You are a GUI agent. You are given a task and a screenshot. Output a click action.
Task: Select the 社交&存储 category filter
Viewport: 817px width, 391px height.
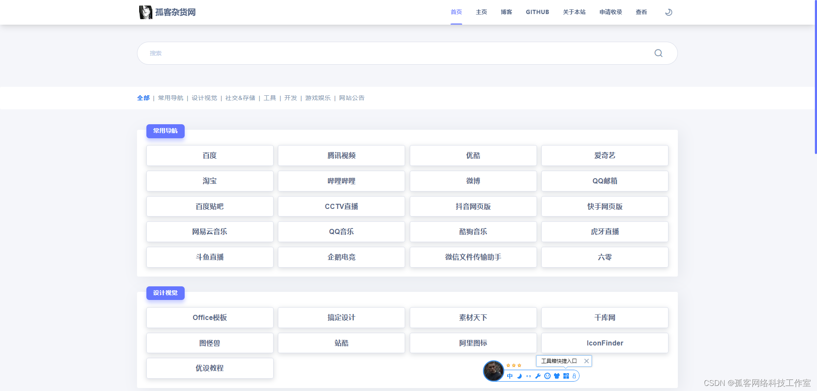240,98
